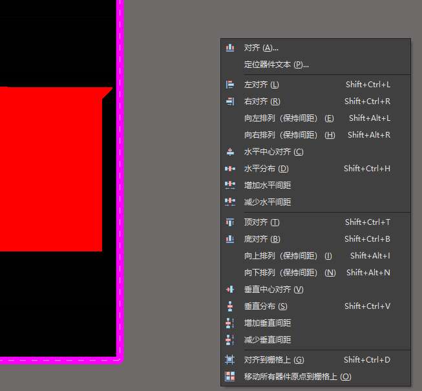Screen dimensions: 422x391
Task: Click the Shift+Ctrl+R shortcut text
Action: pos(367,101)
